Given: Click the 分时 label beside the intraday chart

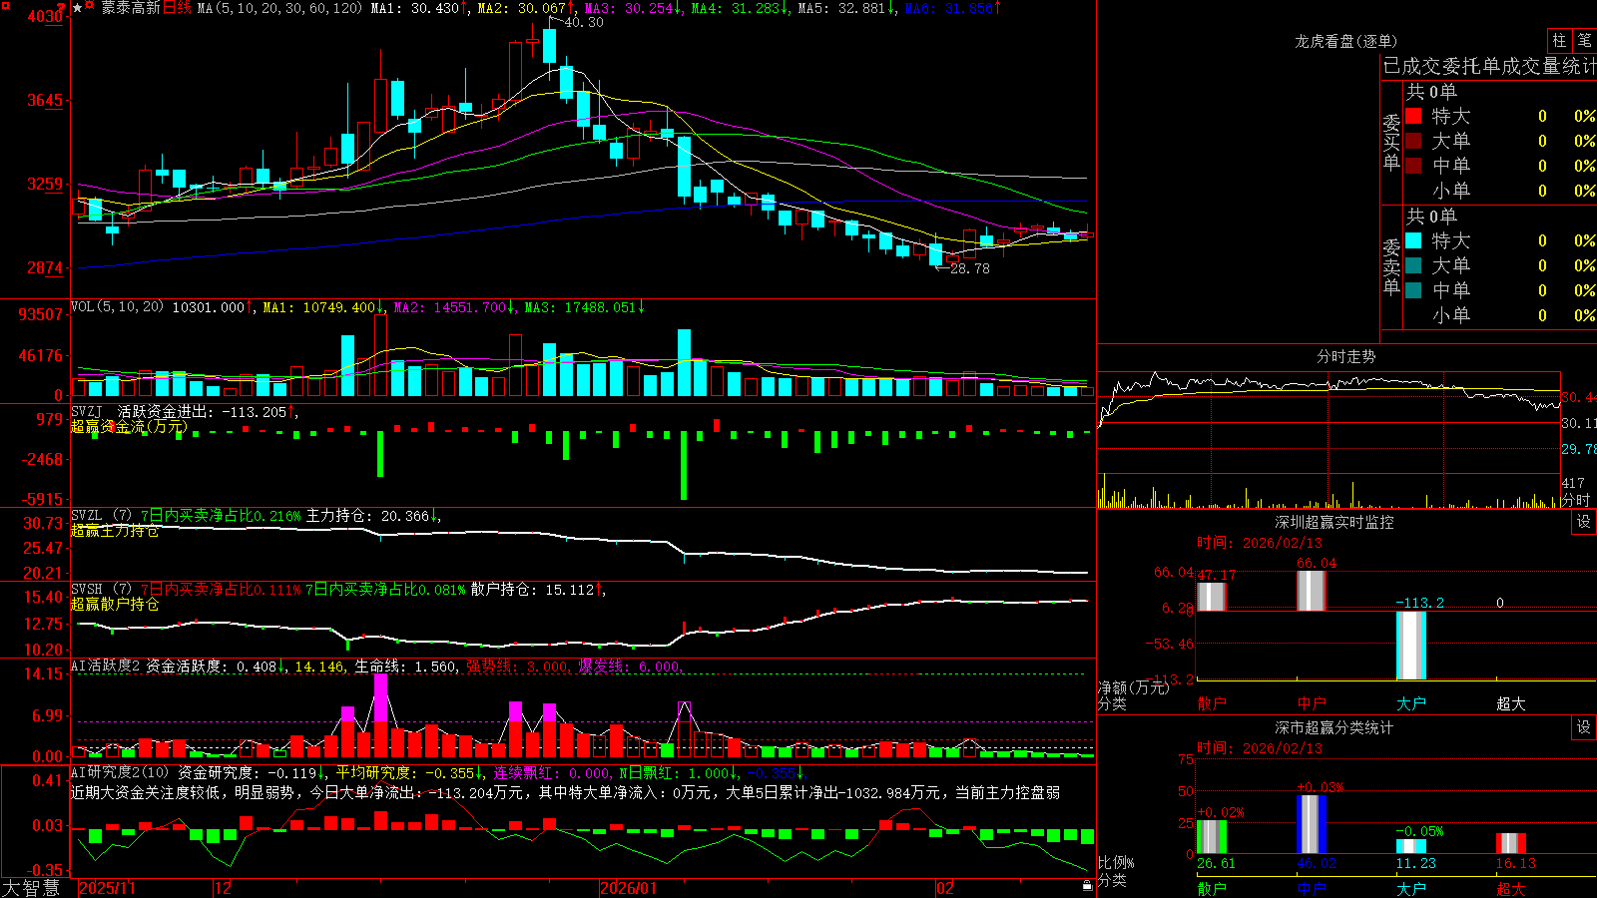Looking at the screenshot, I should (1576, 500).
